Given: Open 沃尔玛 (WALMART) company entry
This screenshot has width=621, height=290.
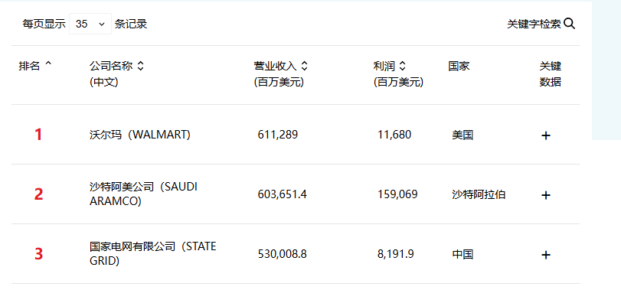Looking at the screenshot, I should coord(140,135).
